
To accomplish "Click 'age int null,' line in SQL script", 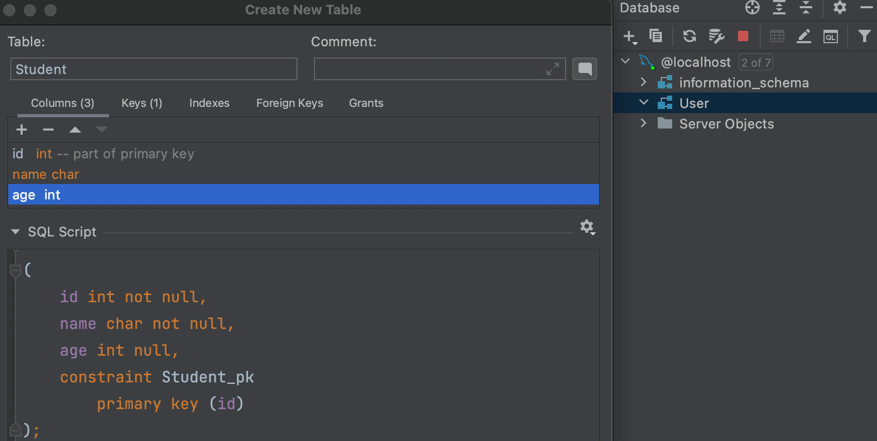I will pyautogui.click(x=119, y=351).
